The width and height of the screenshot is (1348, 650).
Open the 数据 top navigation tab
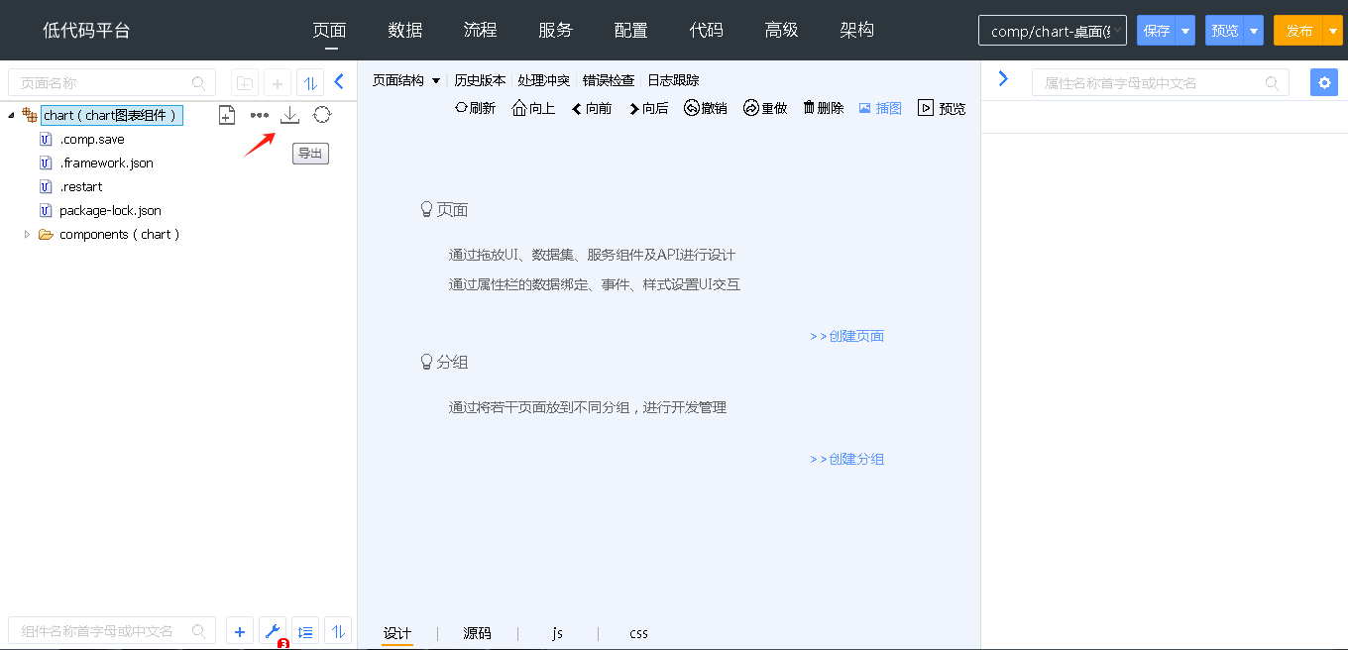[405, 30]
